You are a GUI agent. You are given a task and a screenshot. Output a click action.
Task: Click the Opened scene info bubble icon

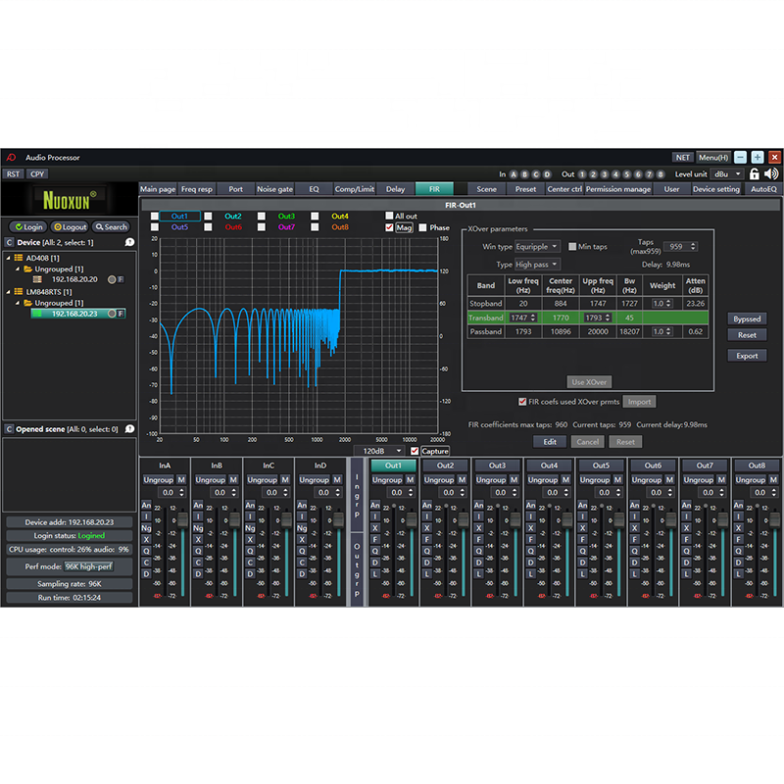coord(129,429)
